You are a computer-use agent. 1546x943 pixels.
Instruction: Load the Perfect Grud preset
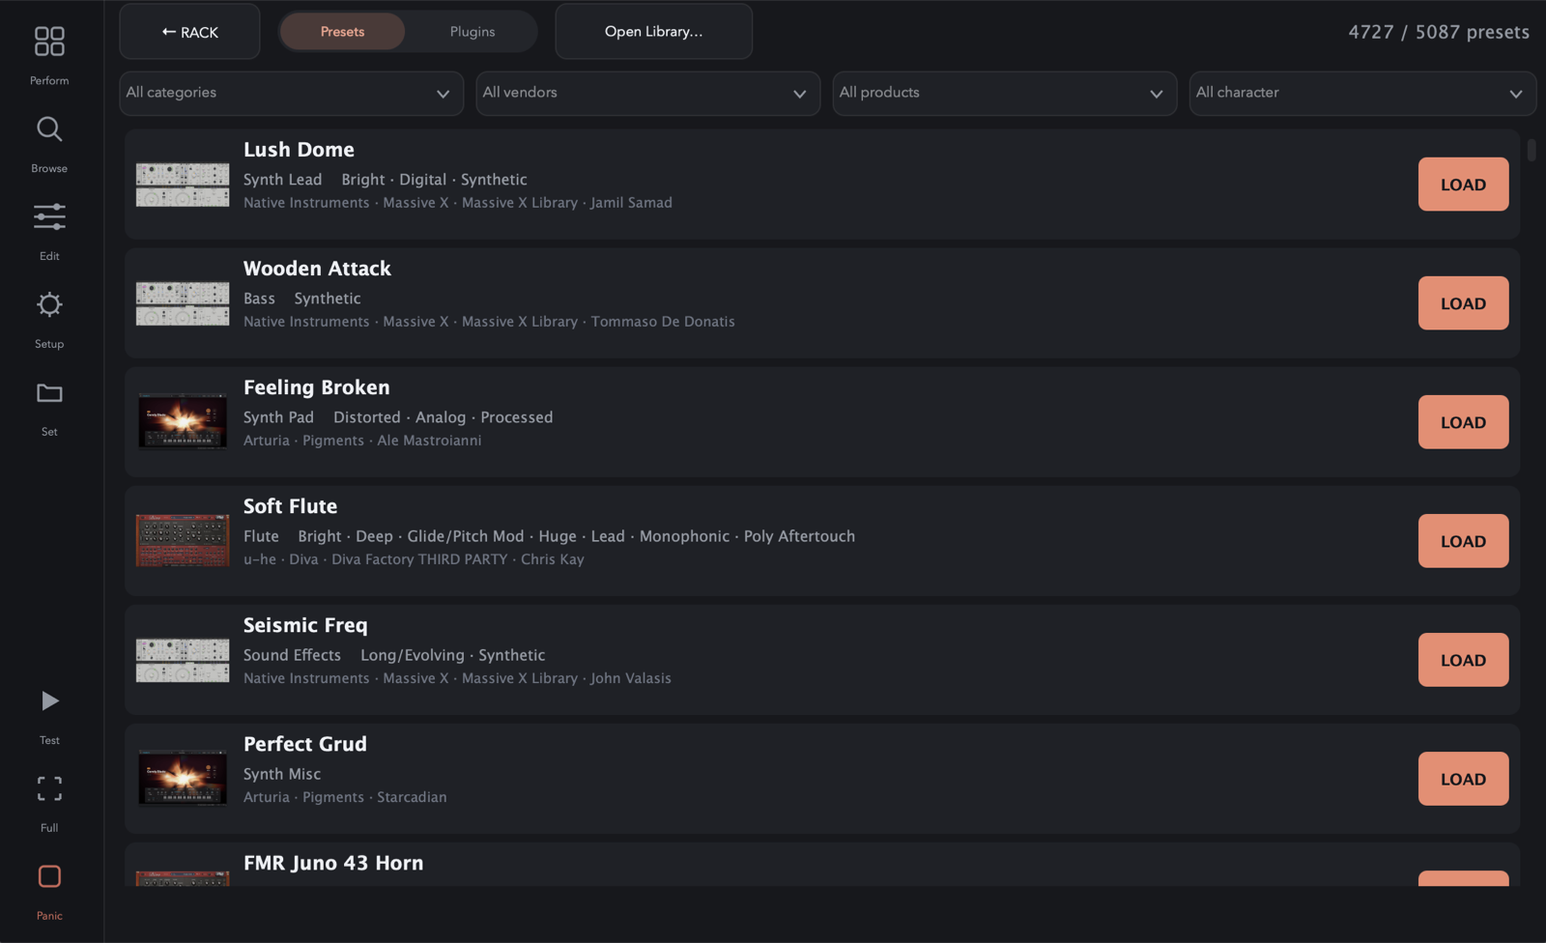click(1463, 779)
